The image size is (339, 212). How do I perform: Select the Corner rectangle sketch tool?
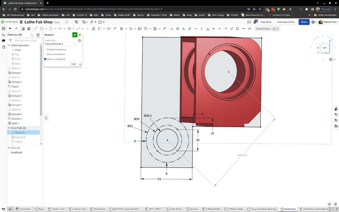coord(42,29)
